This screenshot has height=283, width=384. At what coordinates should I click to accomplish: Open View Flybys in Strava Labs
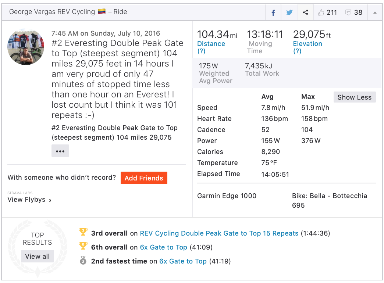coord(29,200)
